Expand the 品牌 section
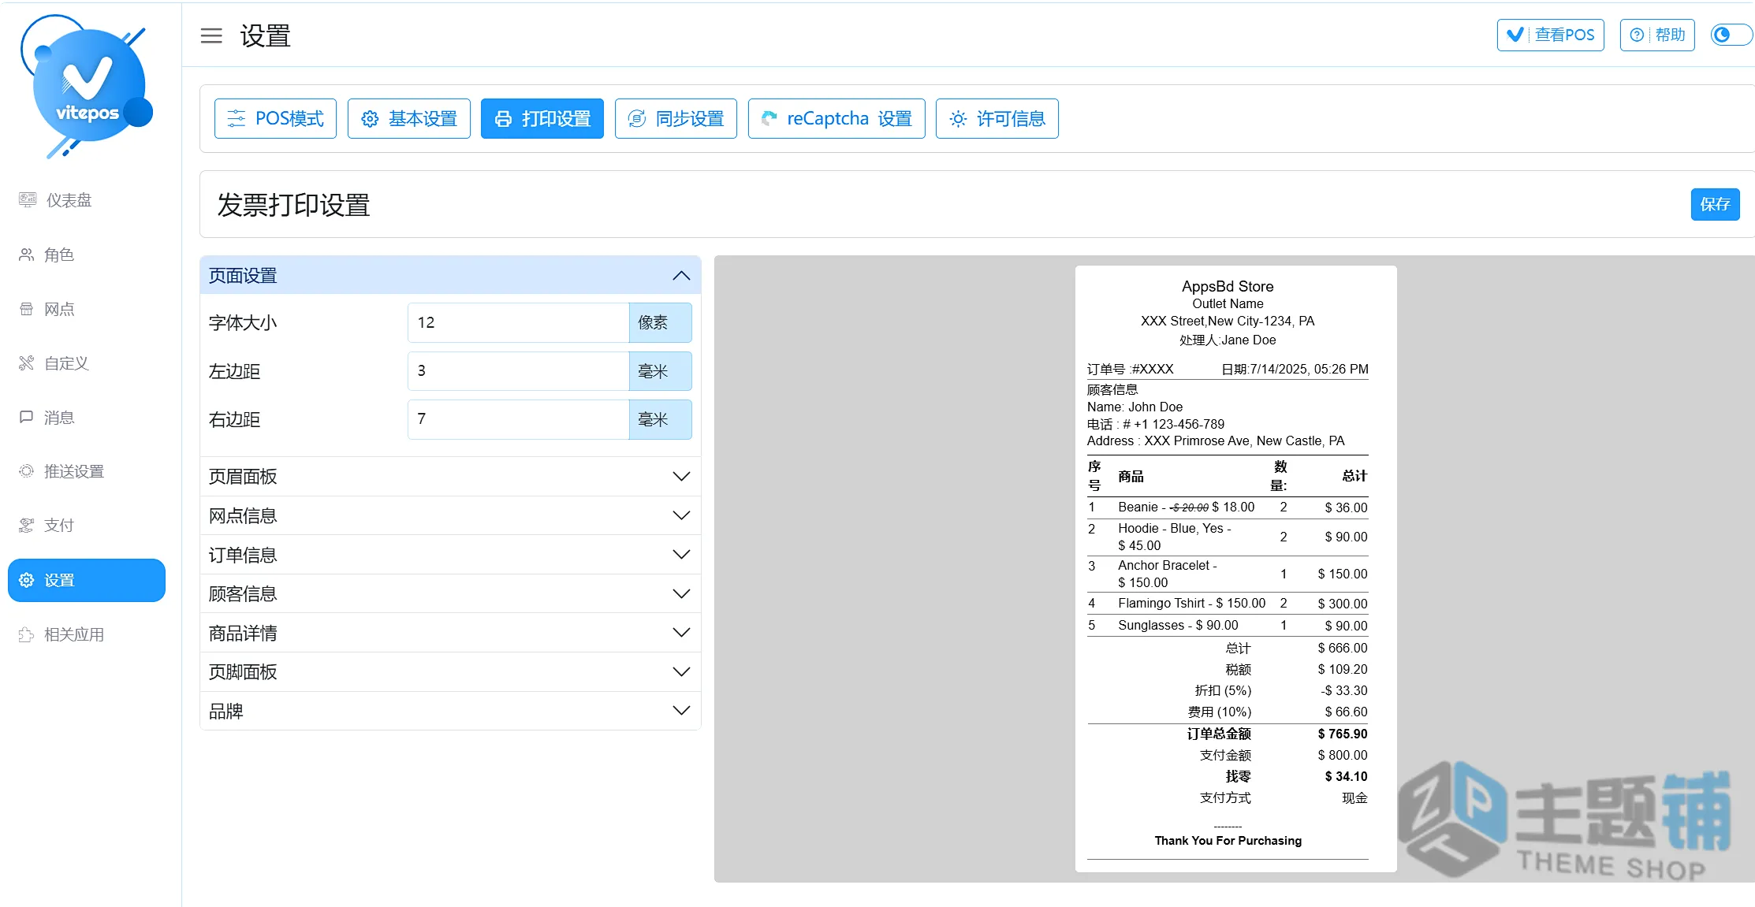This screenshot has width=1755, height=907. tap(450, 711)
